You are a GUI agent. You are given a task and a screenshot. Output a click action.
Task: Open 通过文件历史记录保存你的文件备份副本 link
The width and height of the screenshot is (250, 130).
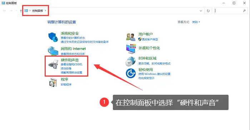[85, 42]
